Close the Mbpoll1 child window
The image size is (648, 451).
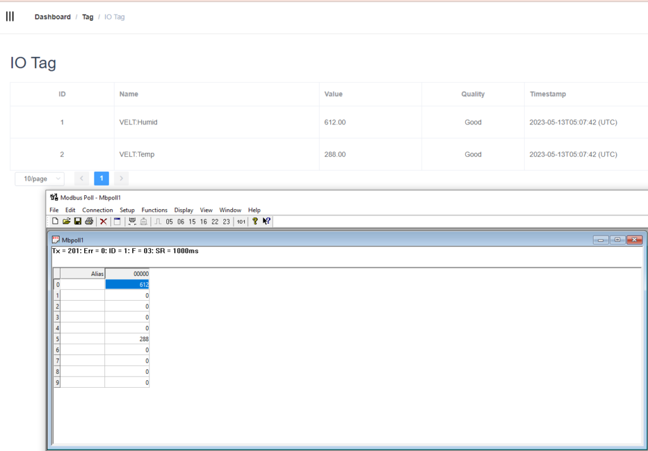pyautogui.click(x=634, y=240)
